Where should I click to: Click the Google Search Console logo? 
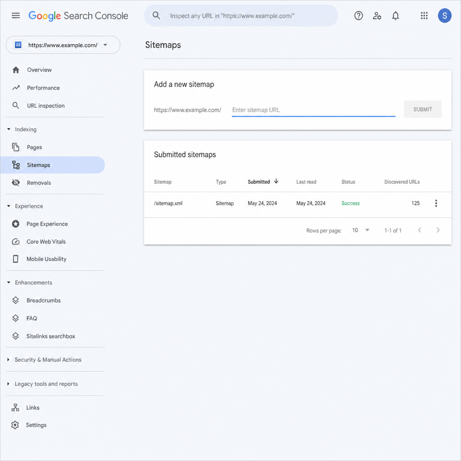pyautogui.click(x=78, y=16)
